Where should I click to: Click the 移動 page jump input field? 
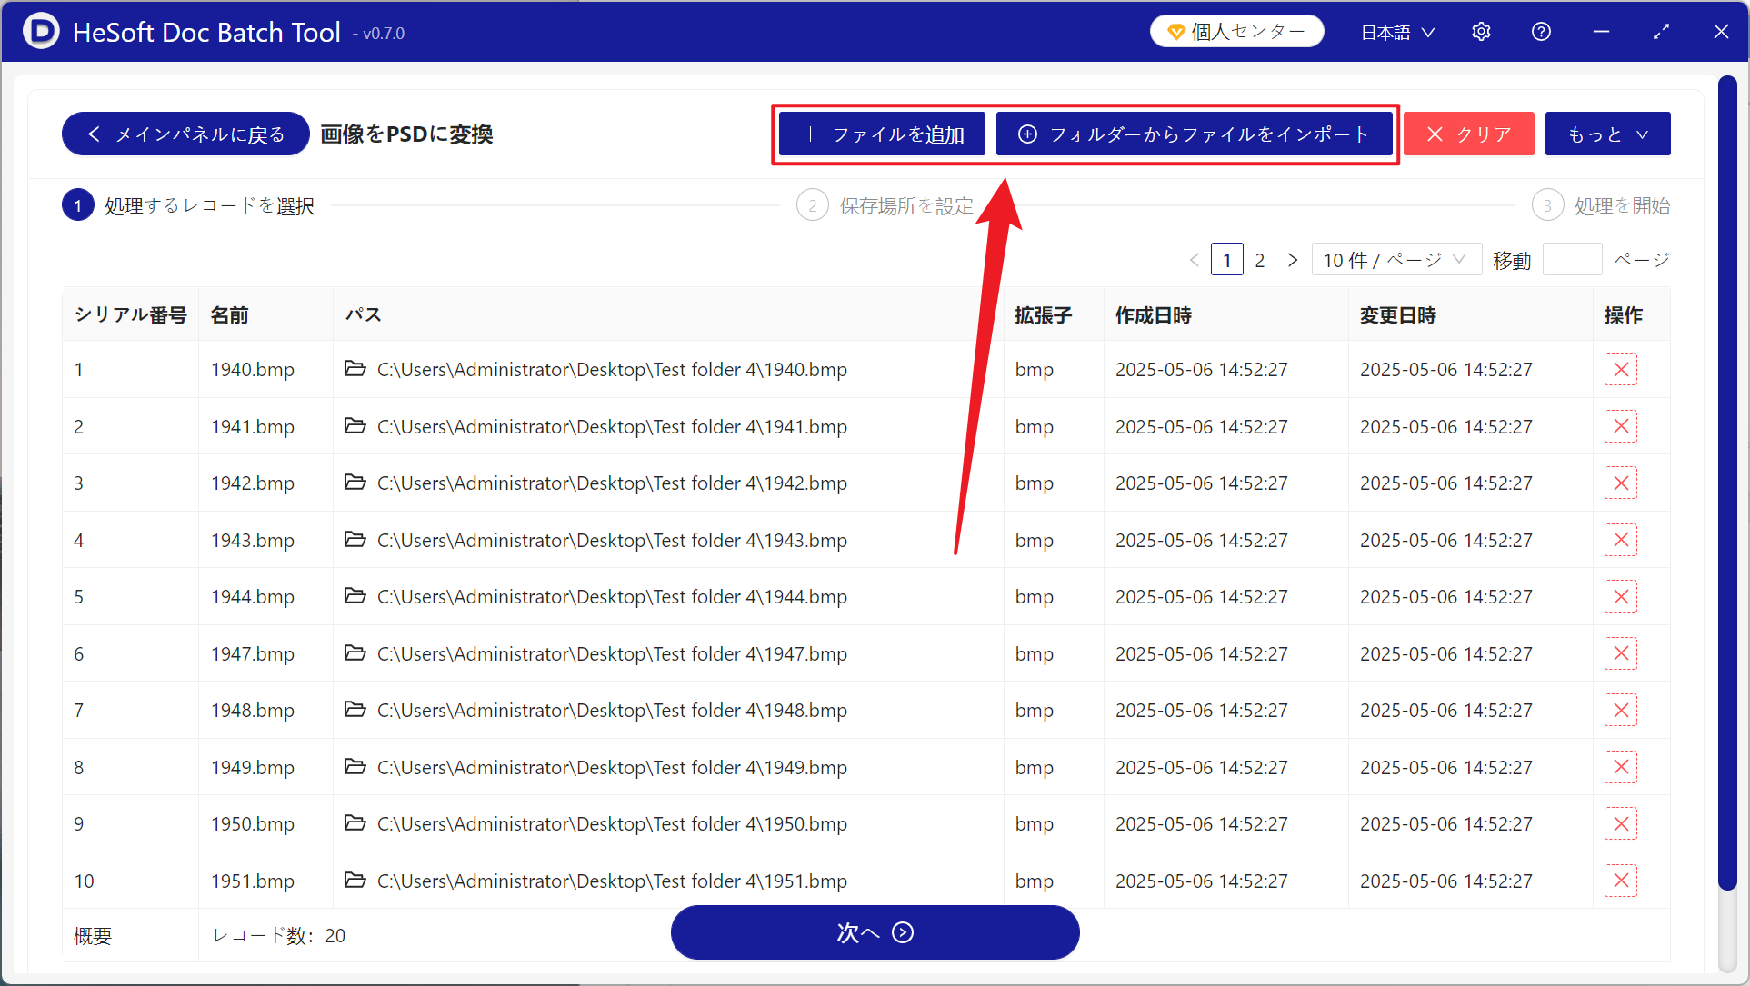[x=1572, y=260]
